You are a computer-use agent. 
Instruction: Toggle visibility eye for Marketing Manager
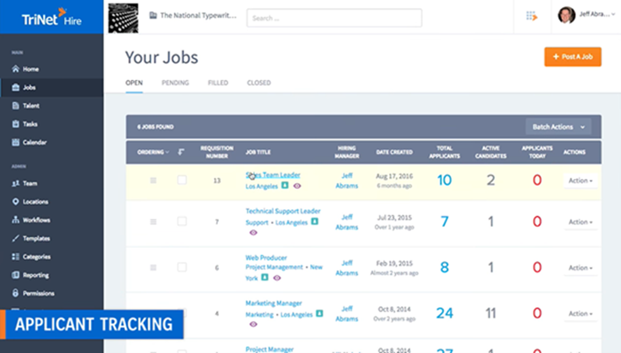pyautogui.click(x=253, y=324)
